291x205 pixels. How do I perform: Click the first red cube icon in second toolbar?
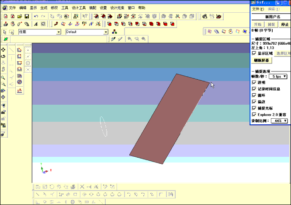[x=109, y=24]
